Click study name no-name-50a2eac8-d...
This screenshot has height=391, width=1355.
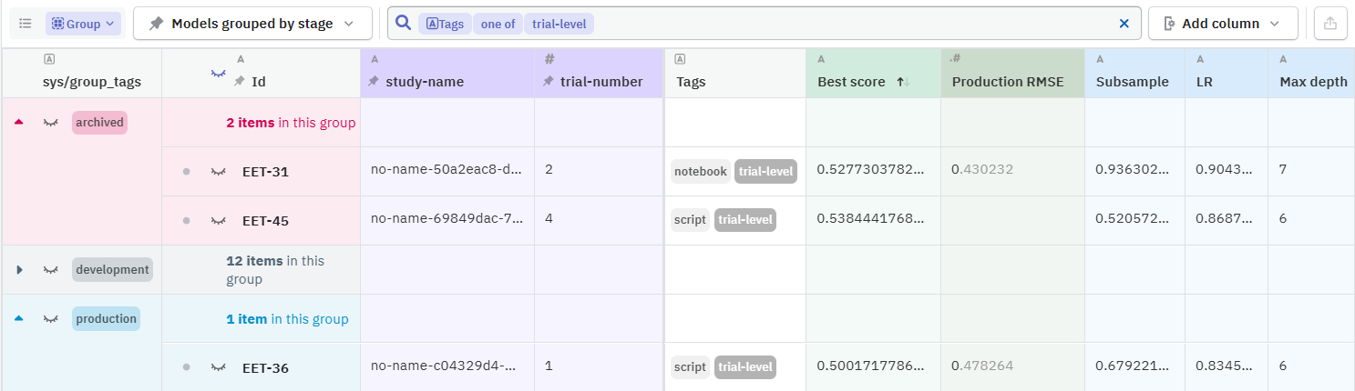447,169
